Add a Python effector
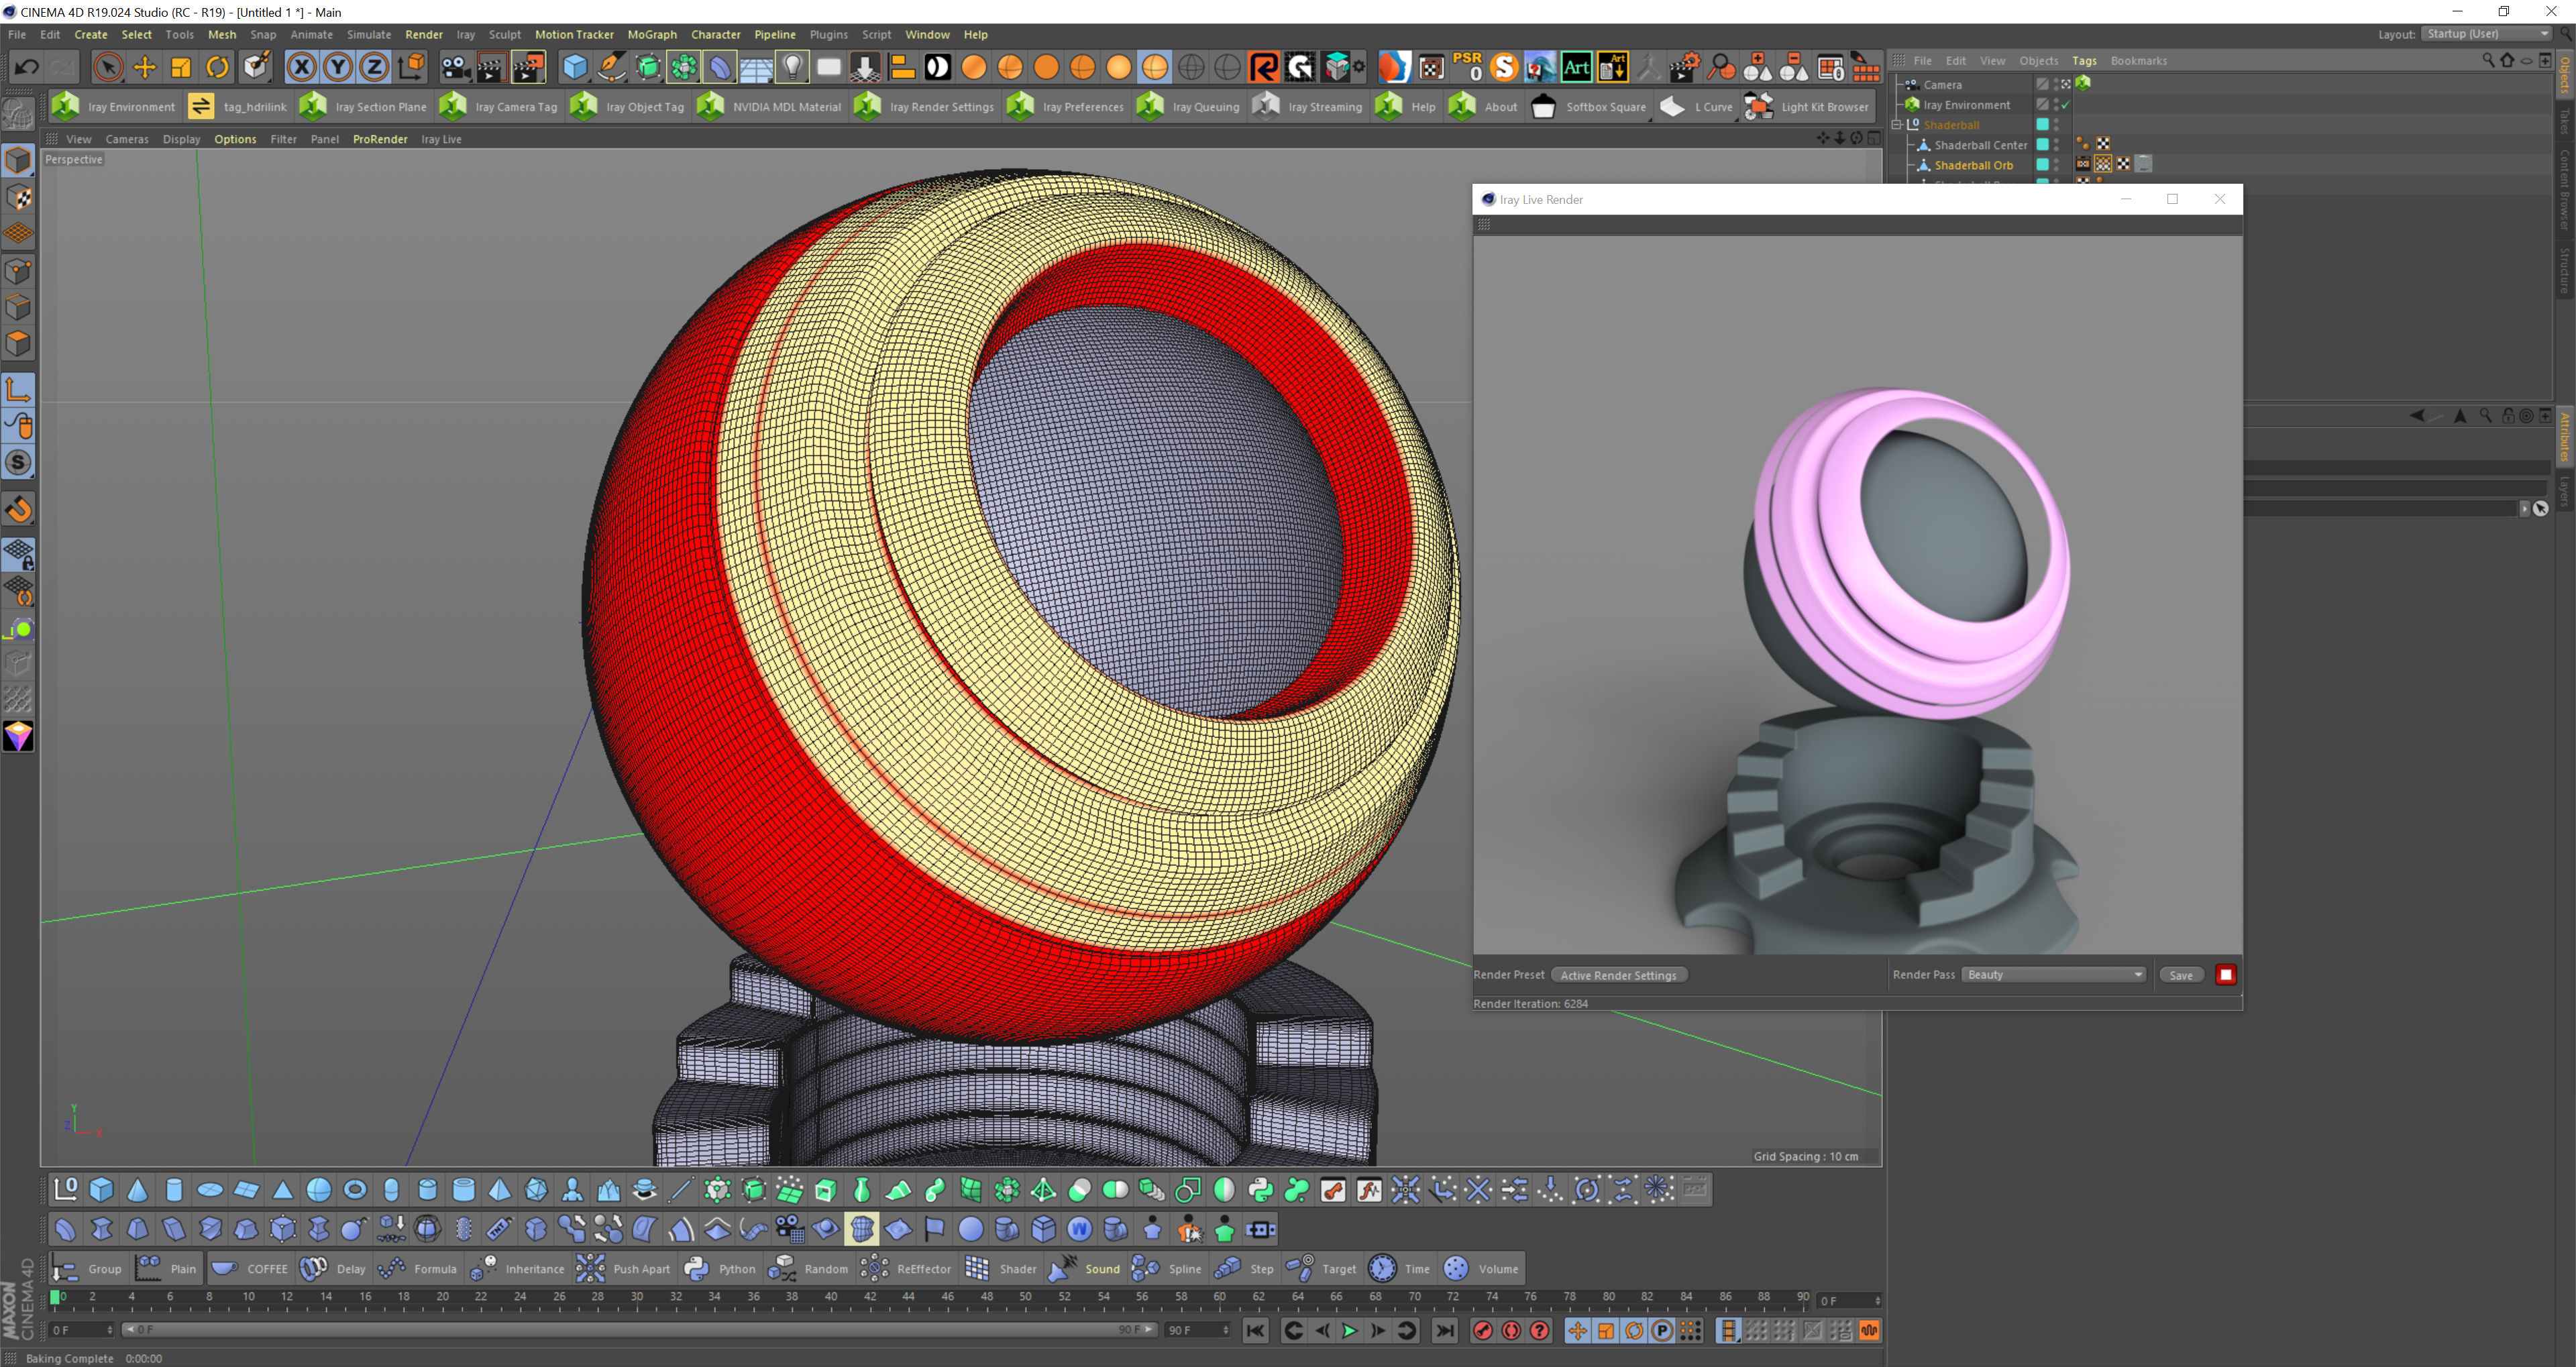 pyautogui.click(x=720, y=1268)
